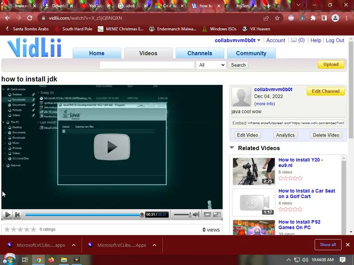Click the small play button in player bar

(8, 215)
